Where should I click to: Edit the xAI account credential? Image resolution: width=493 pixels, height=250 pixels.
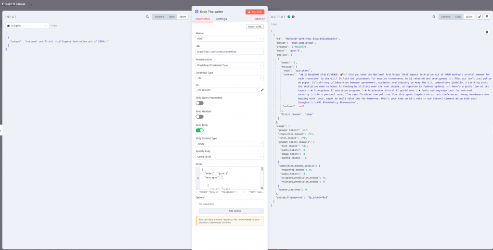(262, 90)
